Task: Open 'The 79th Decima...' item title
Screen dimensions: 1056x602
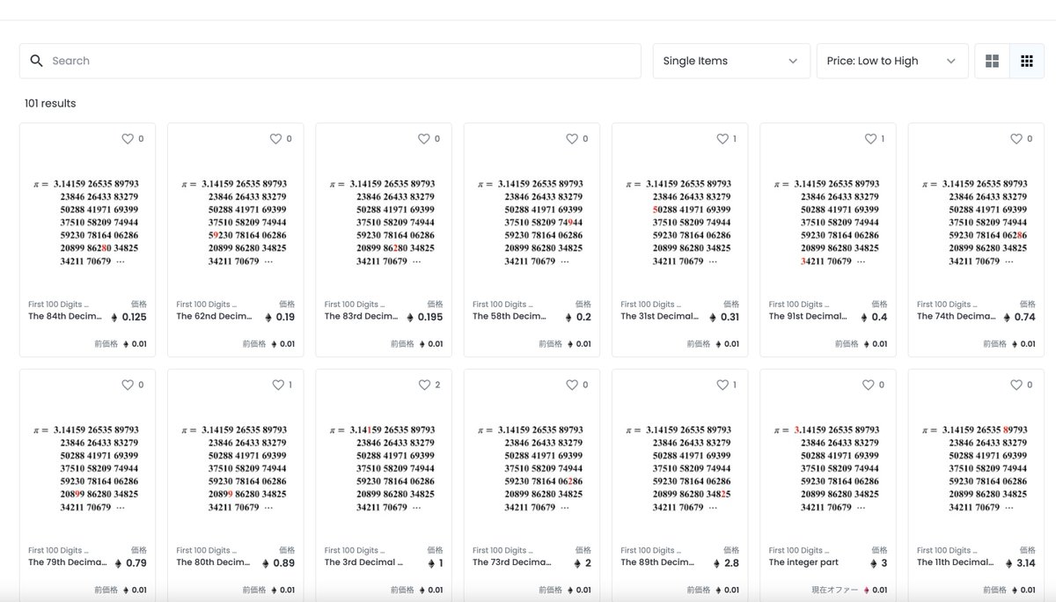Action: [x=66, y=562]
